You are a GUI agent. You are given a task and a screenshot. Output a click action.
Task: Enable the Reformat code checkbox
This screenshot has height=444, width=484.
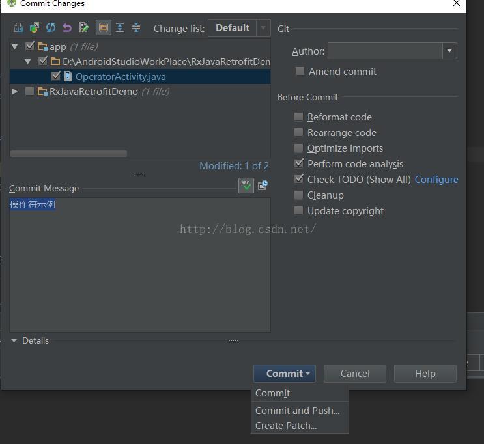pos(298,117)
